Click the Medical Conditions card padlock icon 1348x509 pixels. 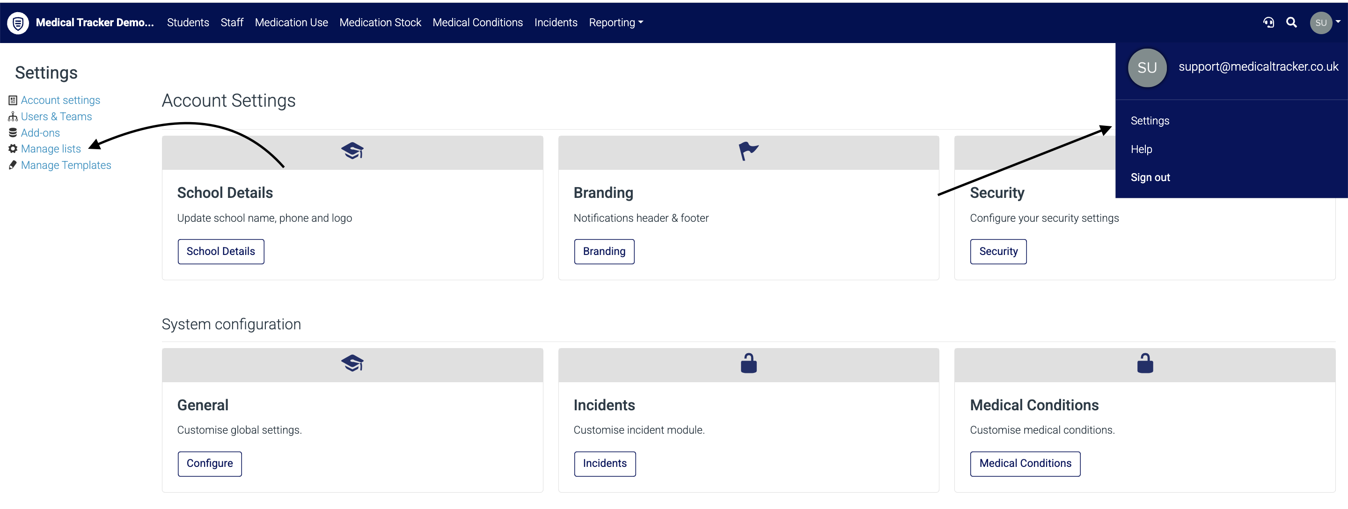pyautogui.click(x=1145, y=363)
